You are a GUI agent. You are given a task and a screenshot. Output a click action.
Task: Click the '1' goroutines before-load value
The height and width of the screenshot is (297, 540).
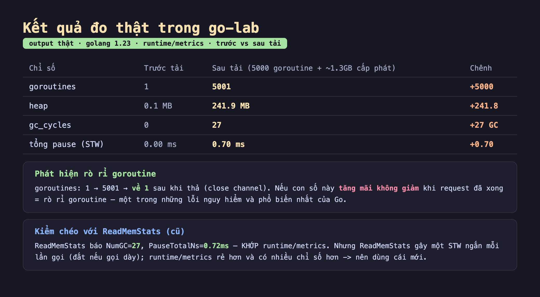(146, 87)
